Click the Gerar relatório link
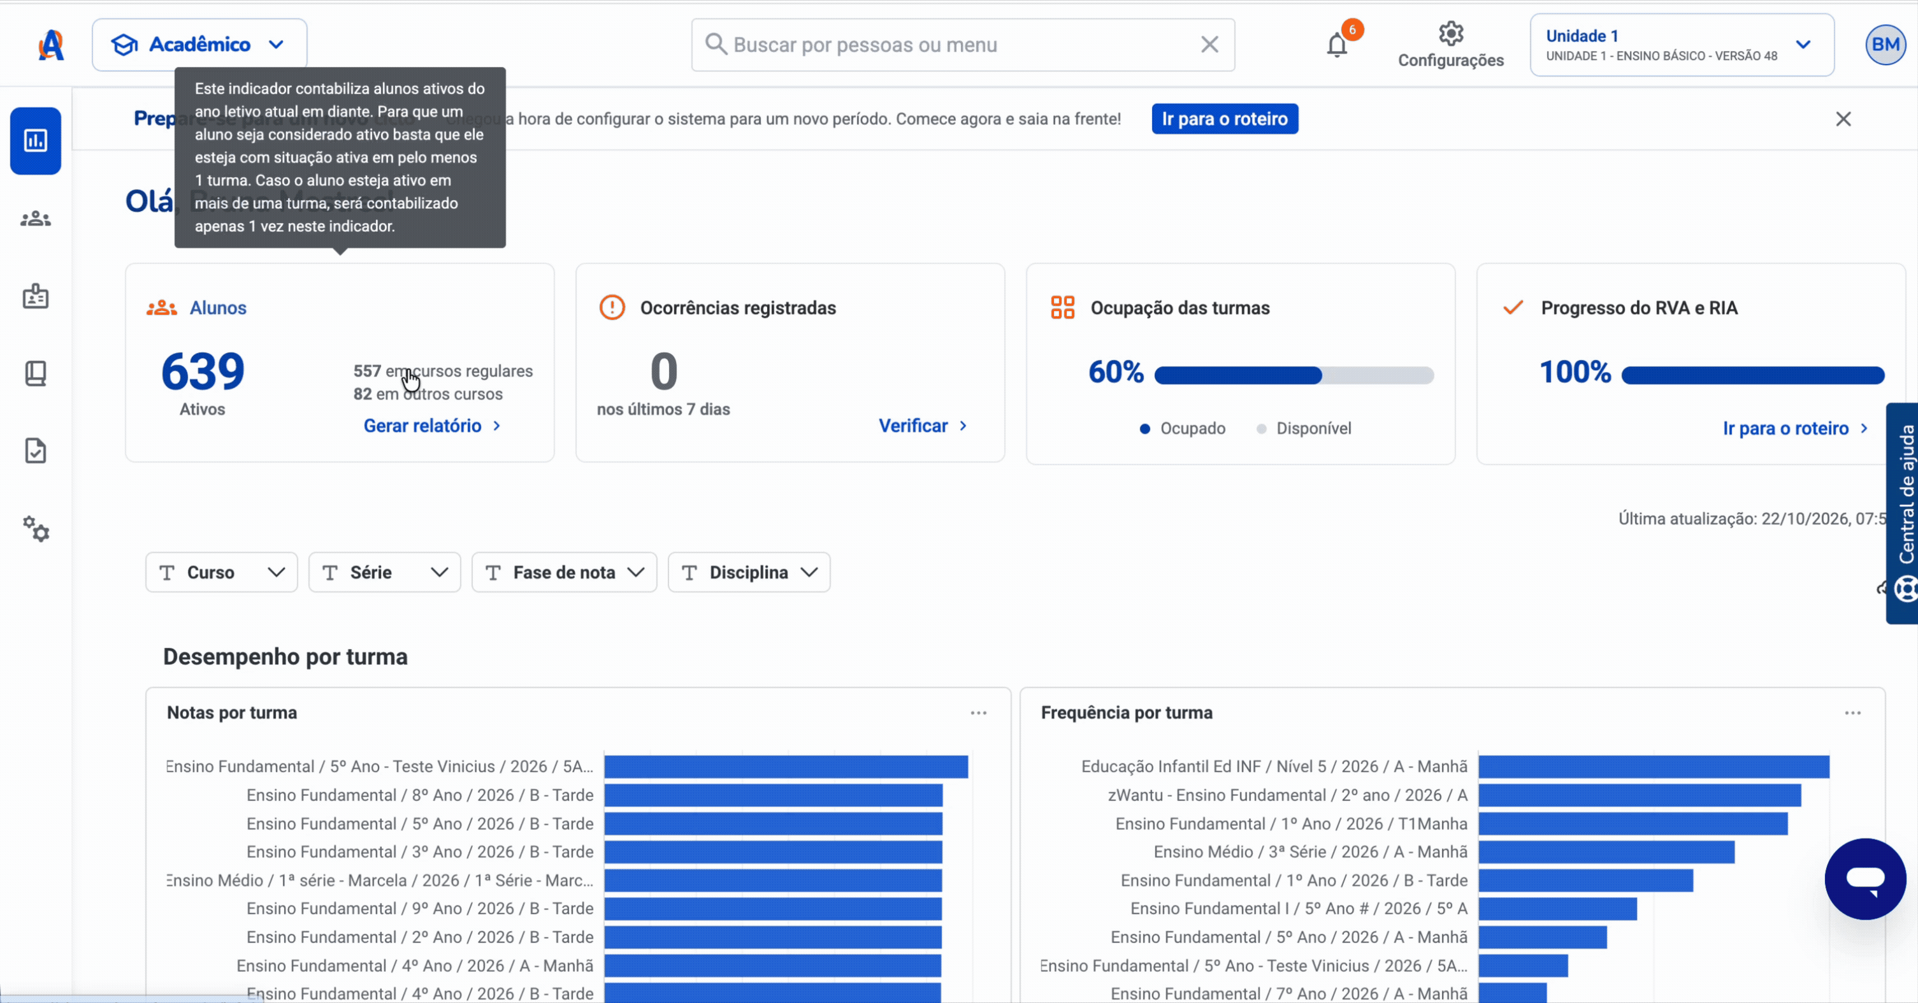 click(432, 426)
